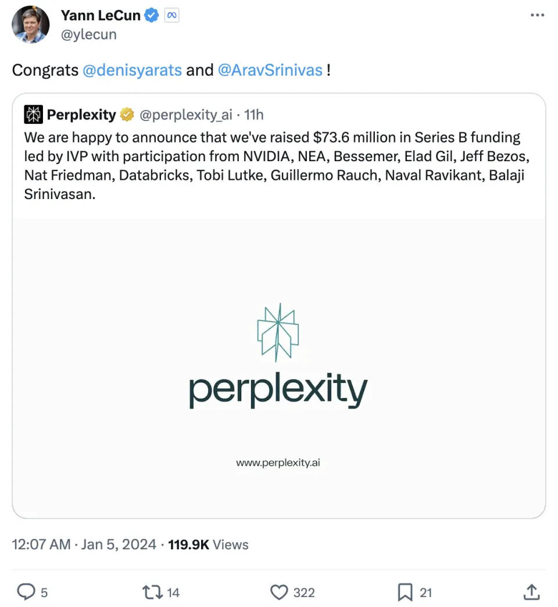Click the reply speech bubble icon

pyautogui.click(x=26, y=592)
